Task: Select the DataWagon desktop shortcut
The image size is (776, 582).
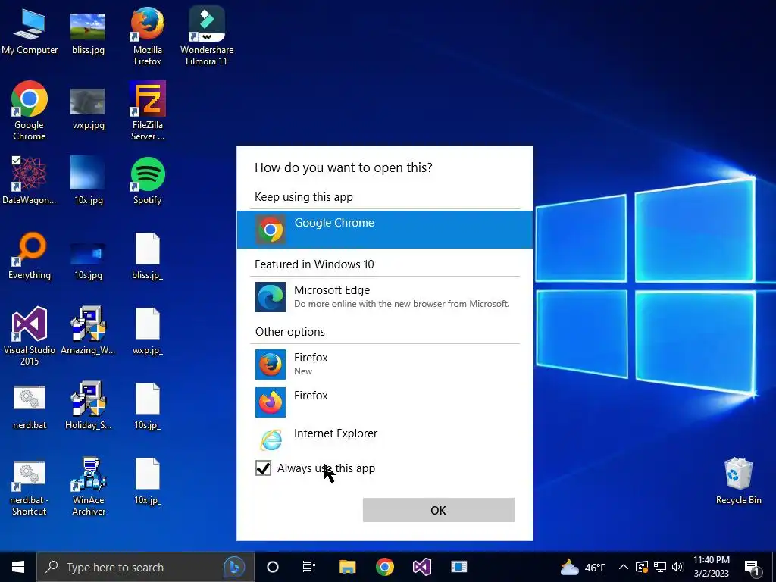Action: pos(30,180)
